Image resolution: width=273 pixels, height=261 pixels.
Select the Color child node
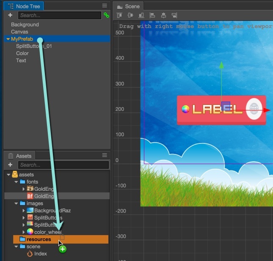coord(22,53)
